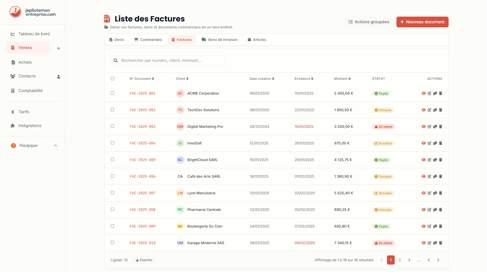View the BrightCloud SARL invoice via eye icon
The height and width of the screenshot is (272, 487).
pos(424,160)
